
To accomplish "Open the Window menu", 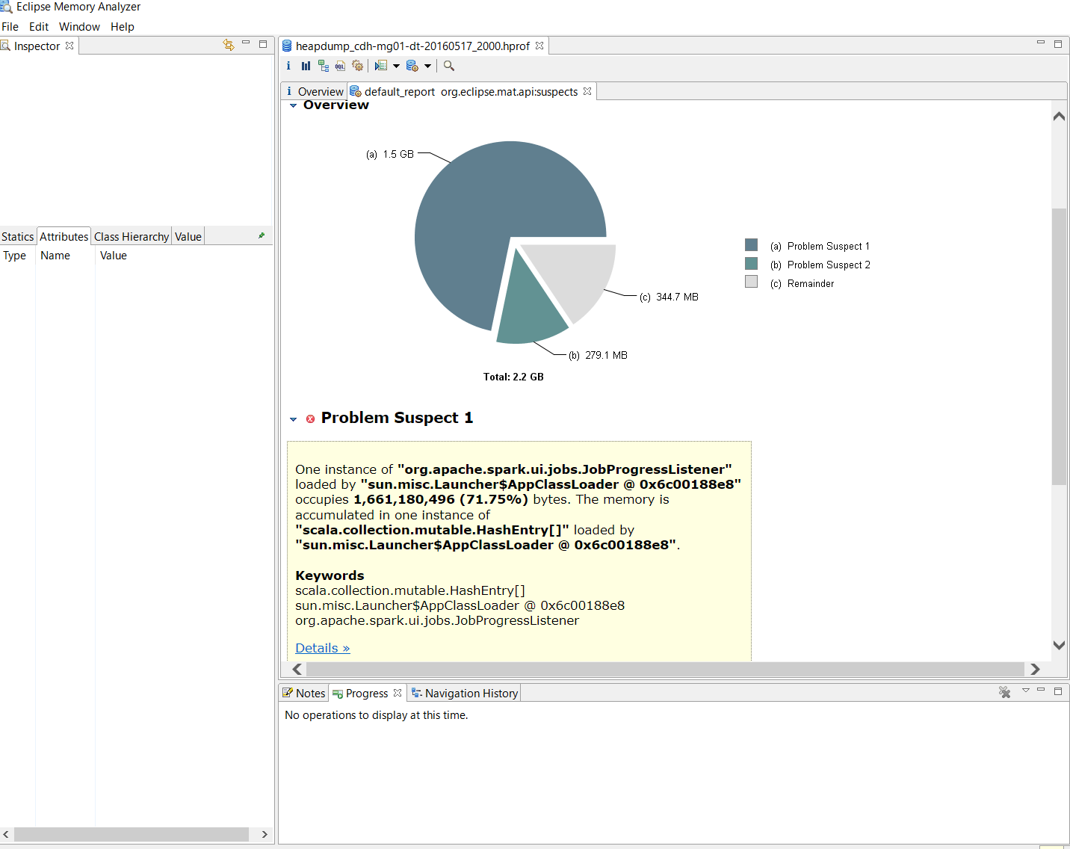I will coord(79,26).
